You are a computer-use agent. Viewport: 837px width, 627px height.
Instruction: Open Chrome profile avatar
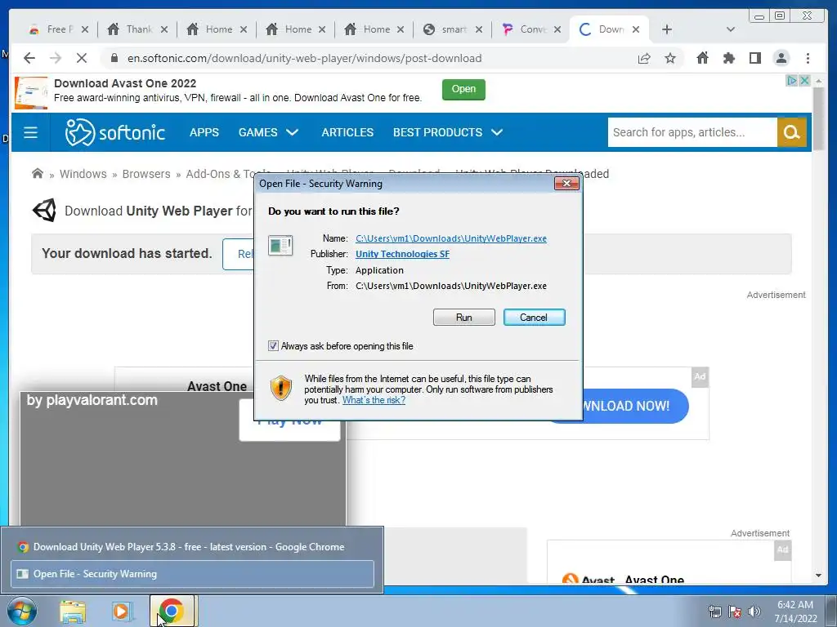[x=781, y=58]
